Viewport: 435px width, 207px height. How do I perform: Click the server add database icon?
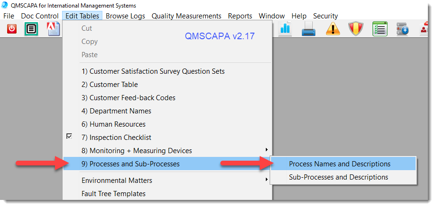(x=403, y=29)
